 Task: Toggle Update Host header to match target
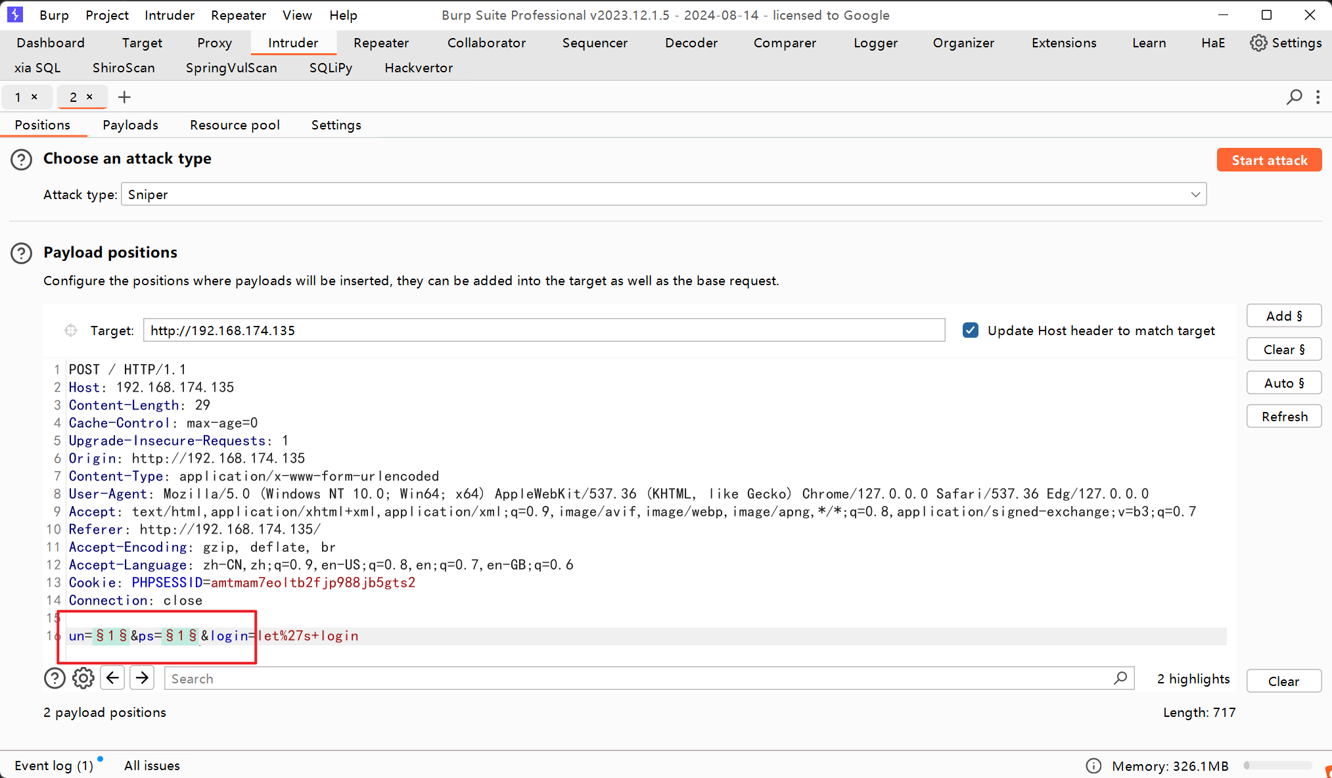pyautogui.click(x=971, y=331)
